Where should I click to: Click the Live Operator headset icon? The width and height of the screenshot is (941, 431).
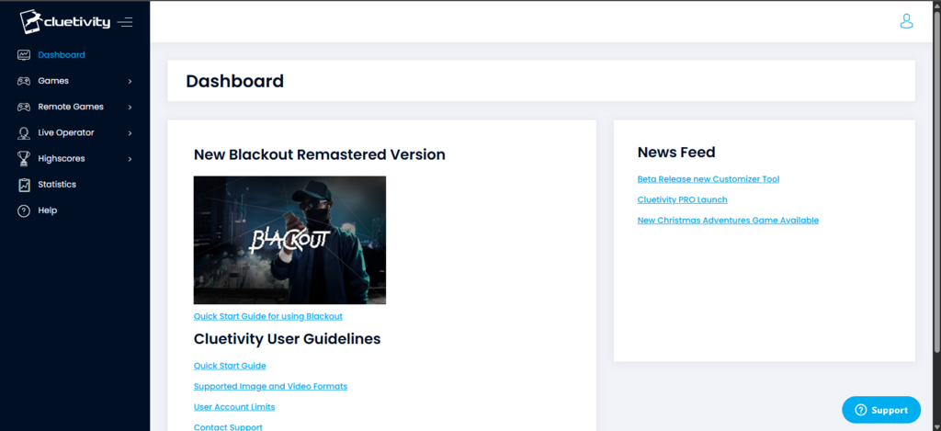coord(24,132)
